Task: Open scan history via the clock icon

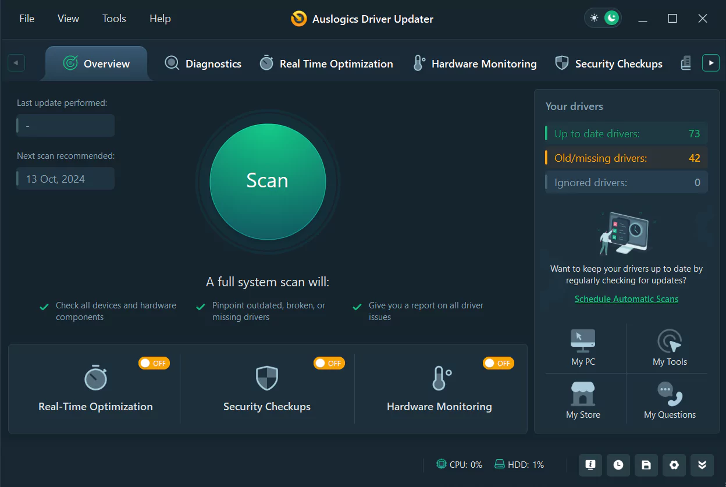Action: pos(618,465)
